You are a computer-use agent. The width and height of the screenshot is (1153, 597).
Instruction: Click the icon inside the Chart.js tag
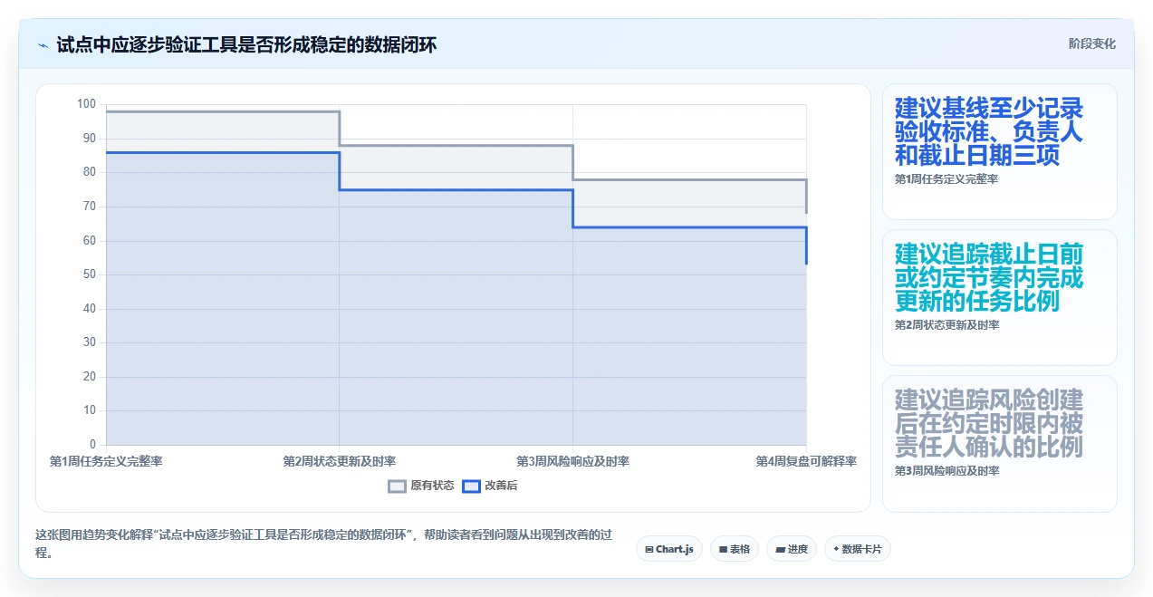coord(649,549)
